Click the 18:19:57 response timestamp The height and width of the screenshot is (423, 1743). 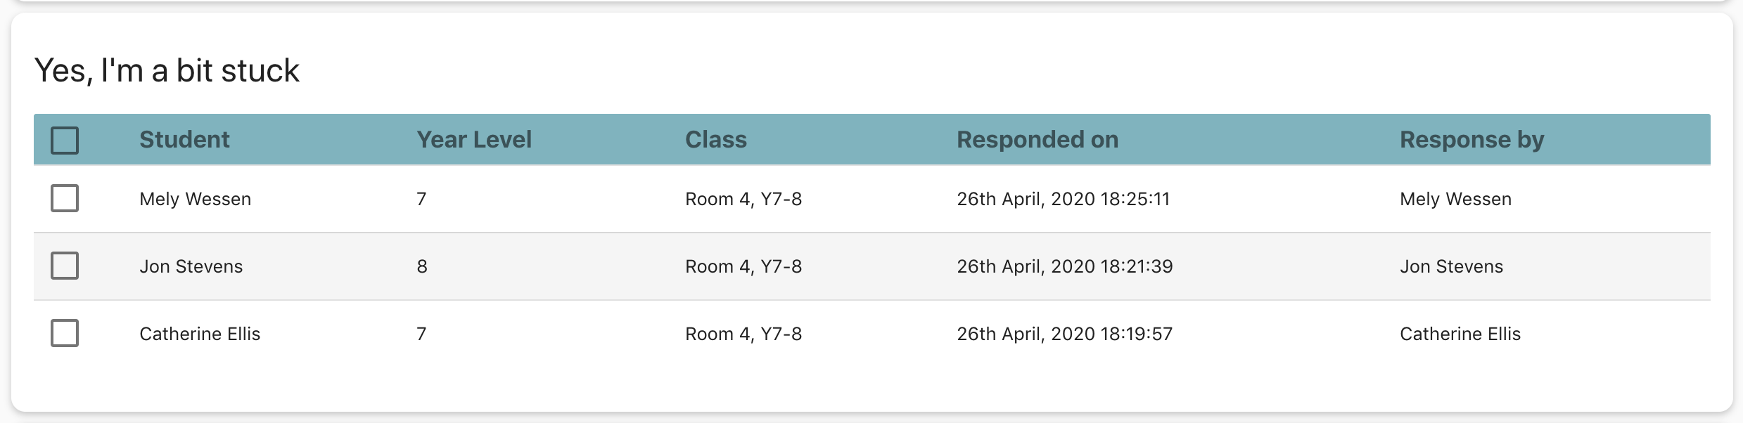1064,334
